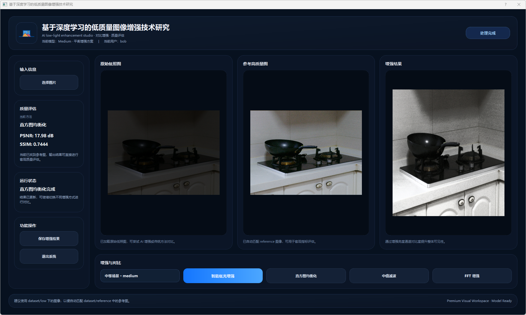Apply the FFT 增强 method
The height and width of the screenshot is (315, 526).
[x=472, y=276]
